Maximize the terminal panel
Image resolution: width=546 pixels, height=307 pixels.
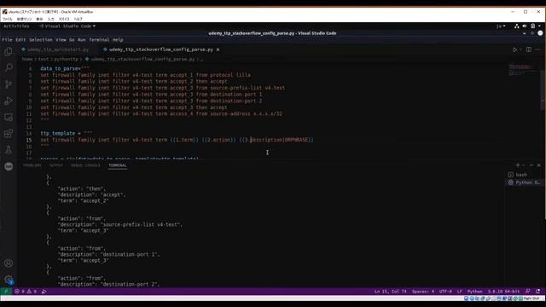coord(531,165)
